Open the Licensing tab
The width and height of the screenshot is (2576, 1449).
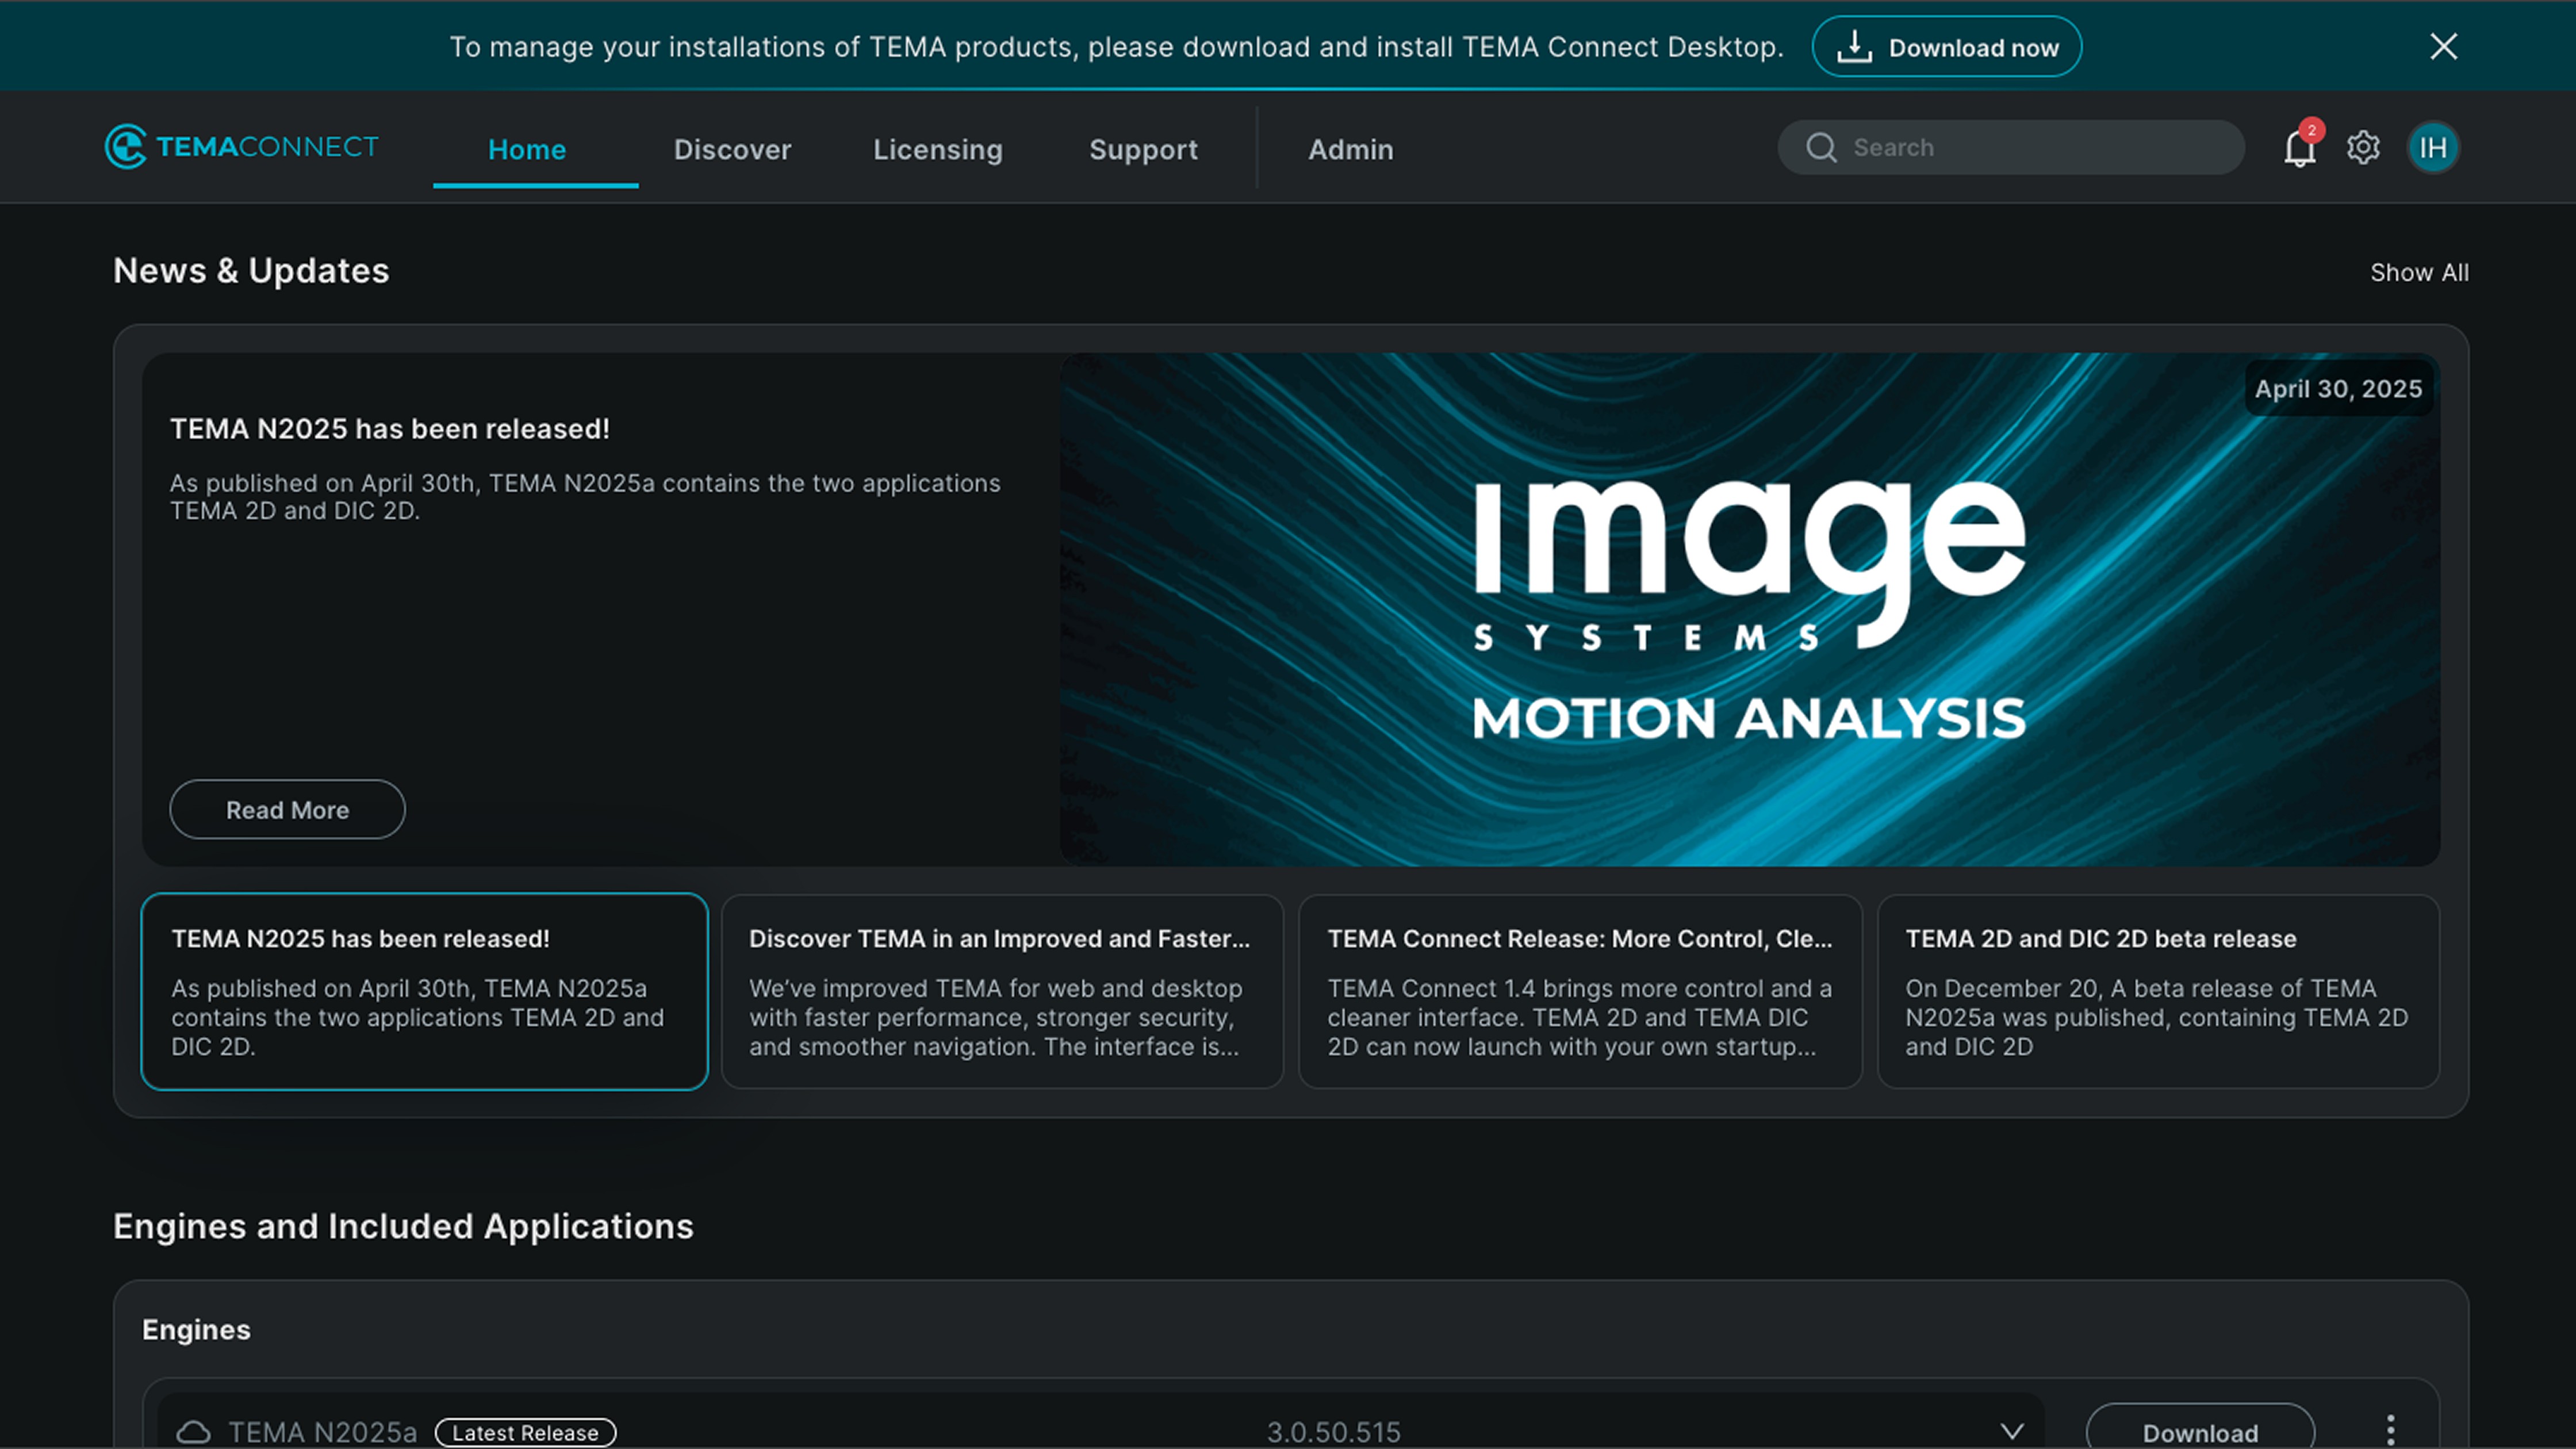tap(937, 149)
